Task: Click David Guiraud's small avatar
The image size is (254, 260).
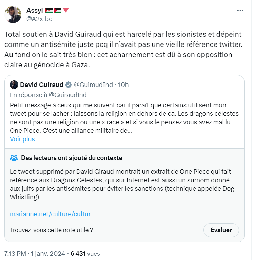Action: (x=14, y=85)
